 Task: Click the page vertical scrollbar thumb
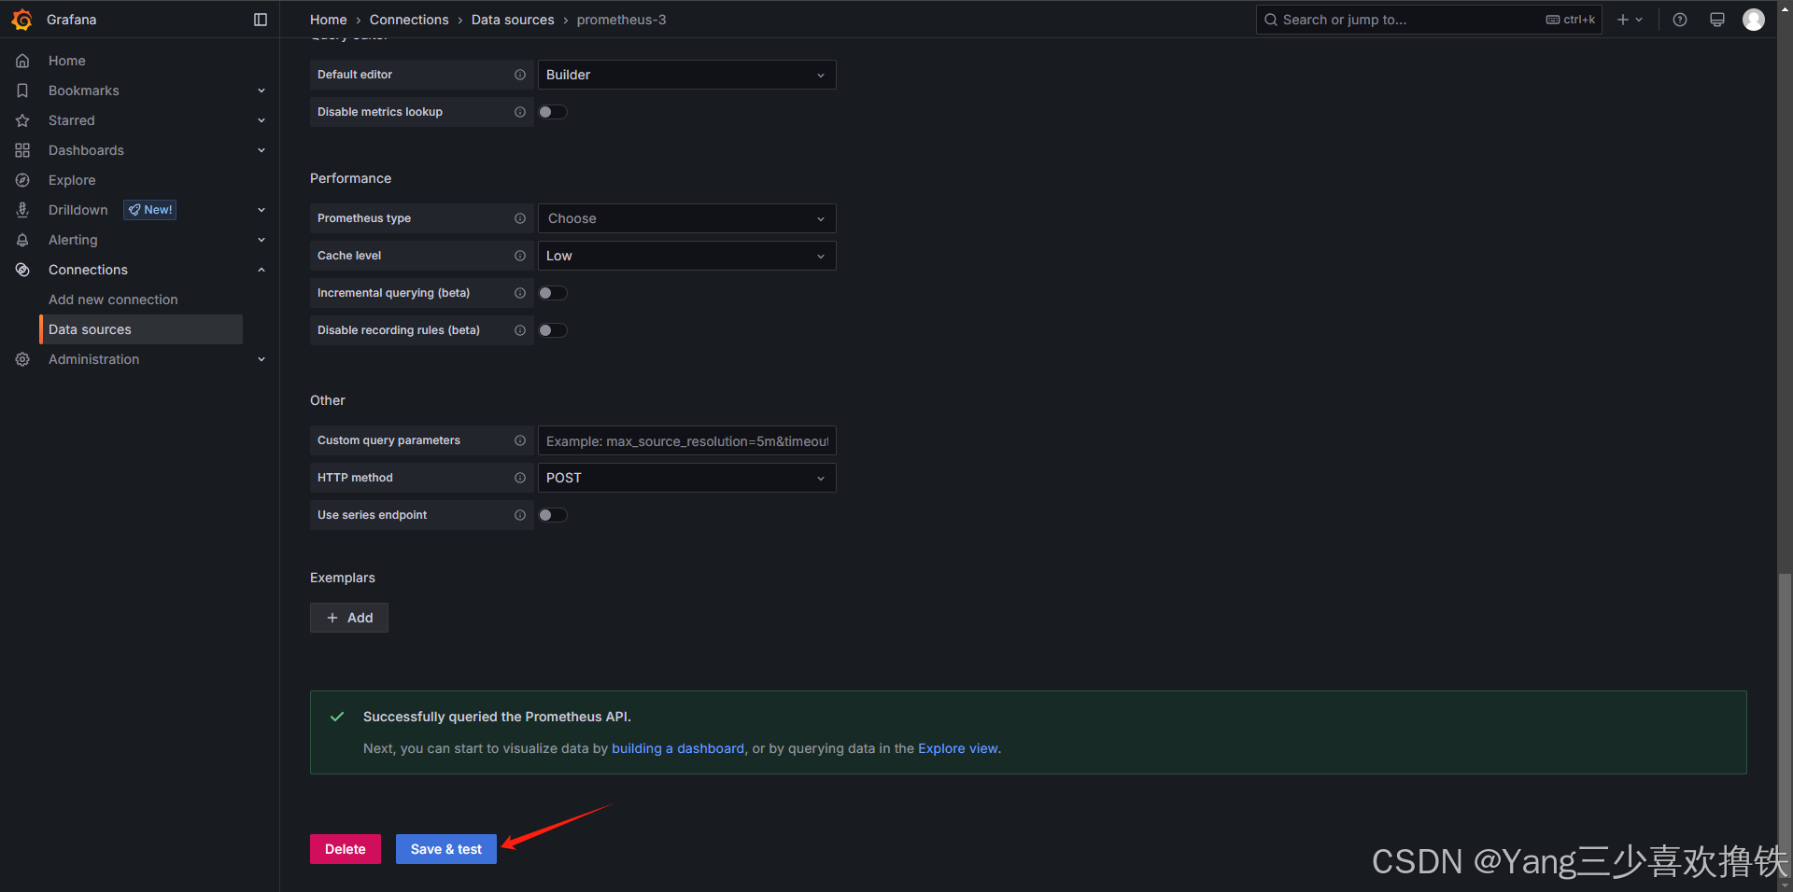click(1786, 724)
